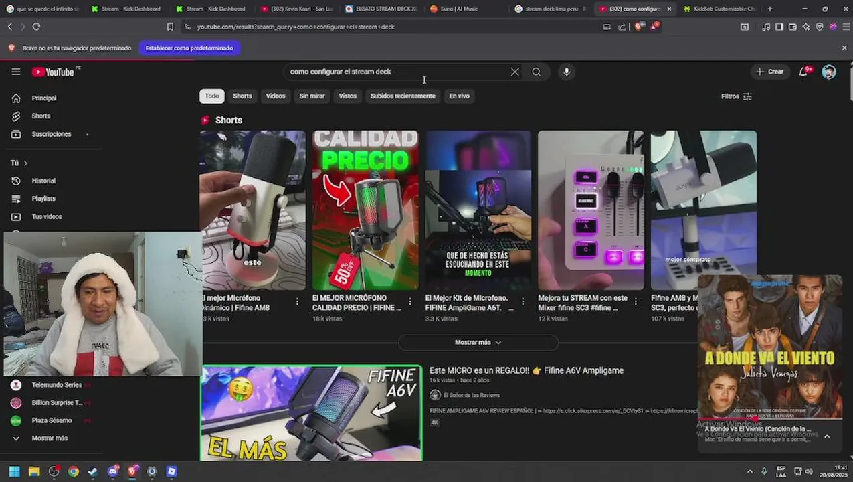Open channel El Señor de las Reviews

coord(472,396)
